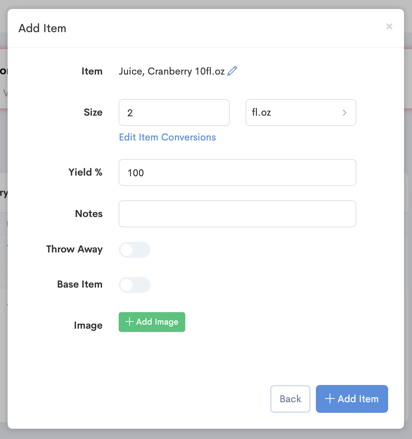
Task: Focus the Size quantity field showing 2
Action: click(174, 113)
